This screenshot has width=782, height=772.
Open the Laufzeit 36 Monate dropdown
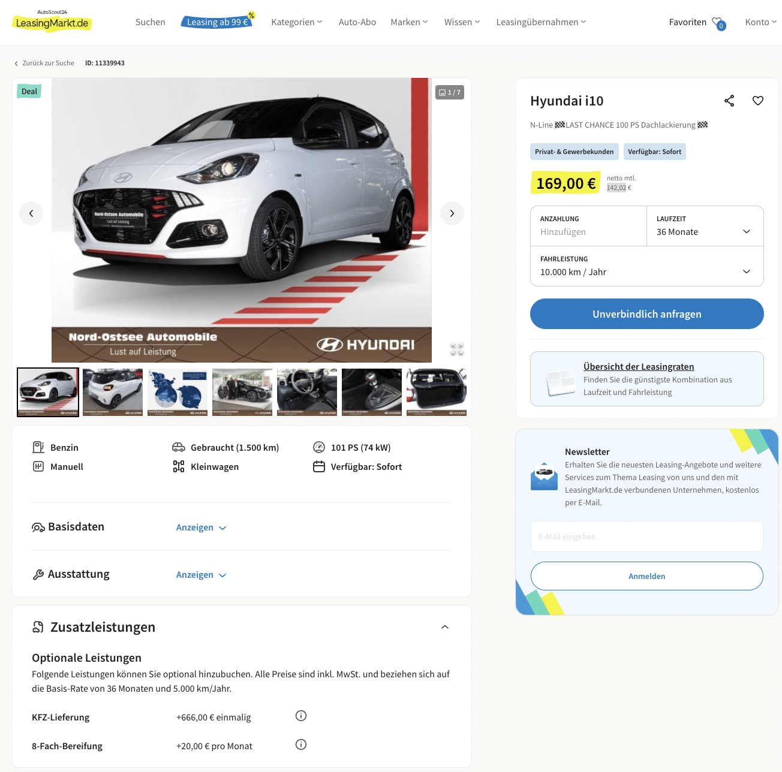tap(705, 226)
